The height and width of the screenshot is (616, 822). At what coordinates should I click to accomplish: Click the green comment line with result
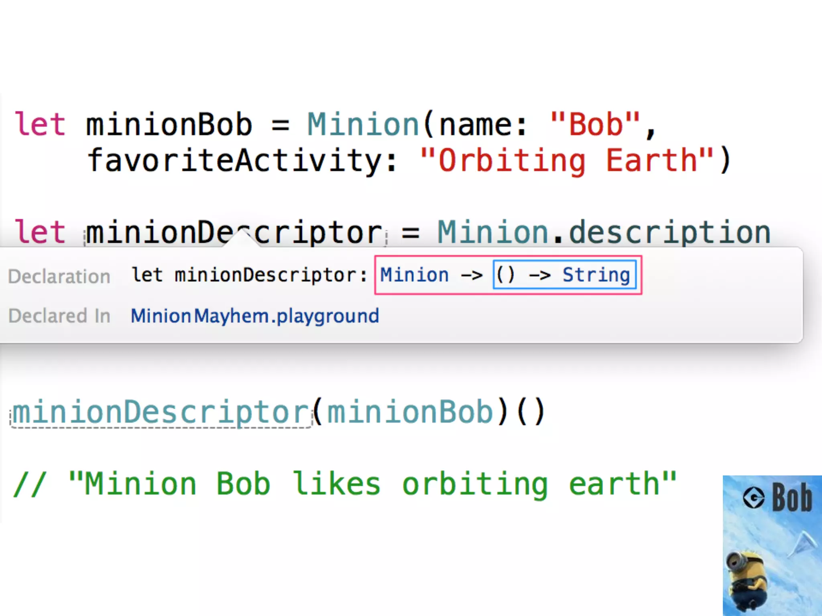[345, 484]
